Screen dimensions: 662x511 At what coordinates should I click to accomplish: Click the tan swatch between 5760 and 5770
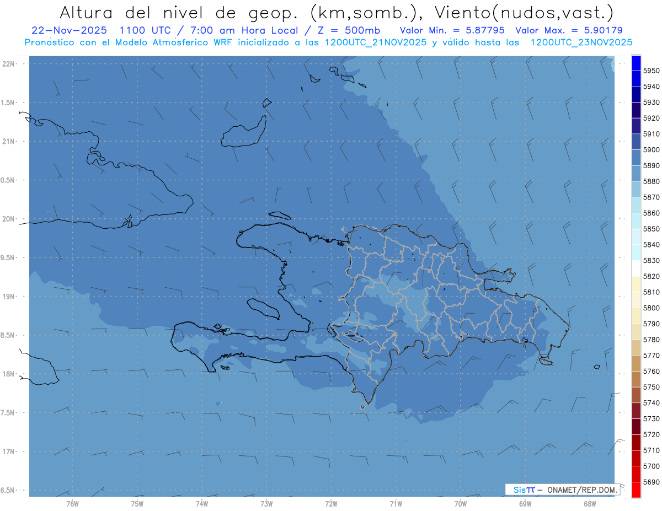(x=636, y=363)
